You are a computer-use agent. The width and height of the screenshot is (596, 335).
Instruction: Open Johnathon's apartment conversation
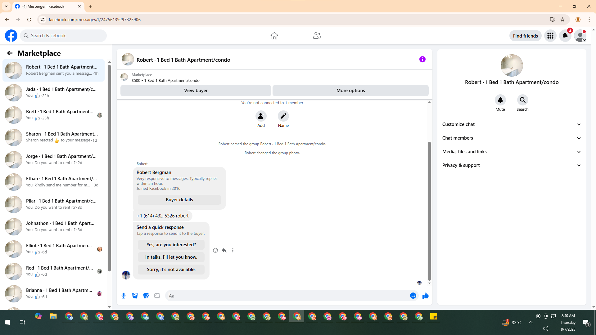tap(53, 227)
